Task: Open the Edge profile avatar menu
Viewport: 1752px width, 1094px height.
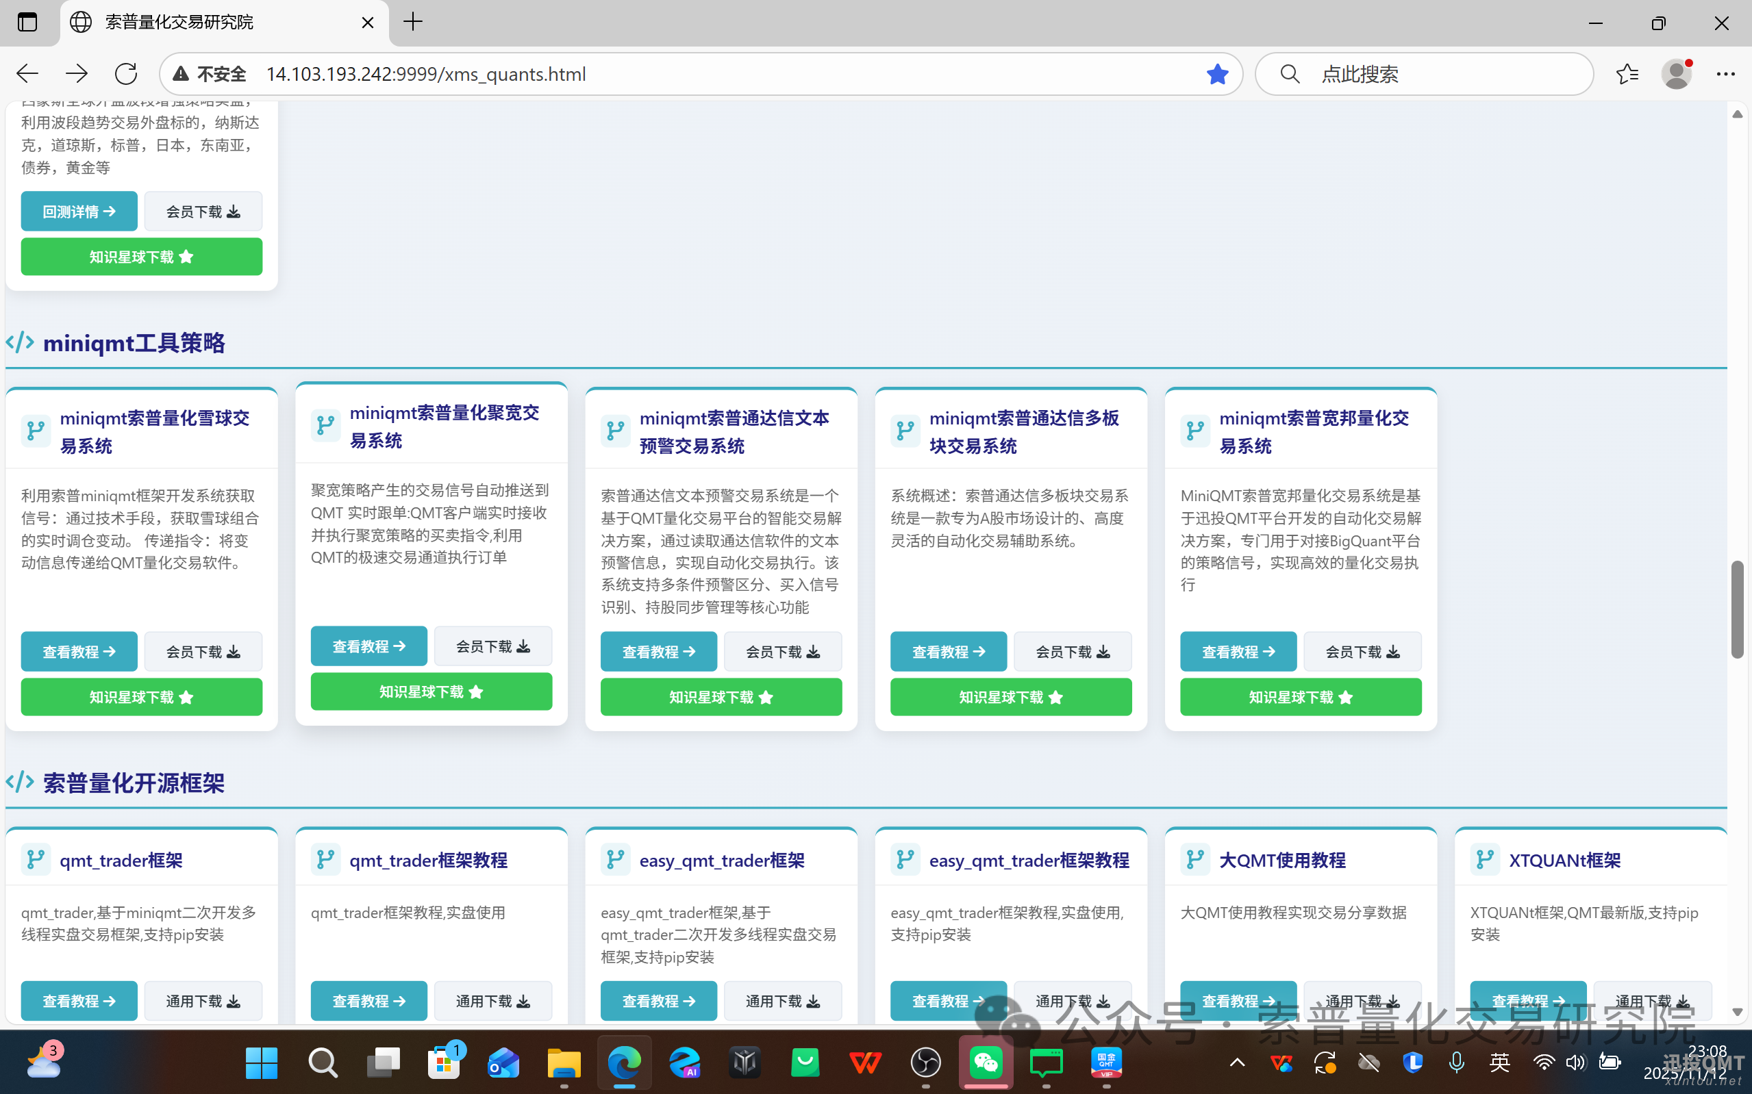Action: (1677, 73)
